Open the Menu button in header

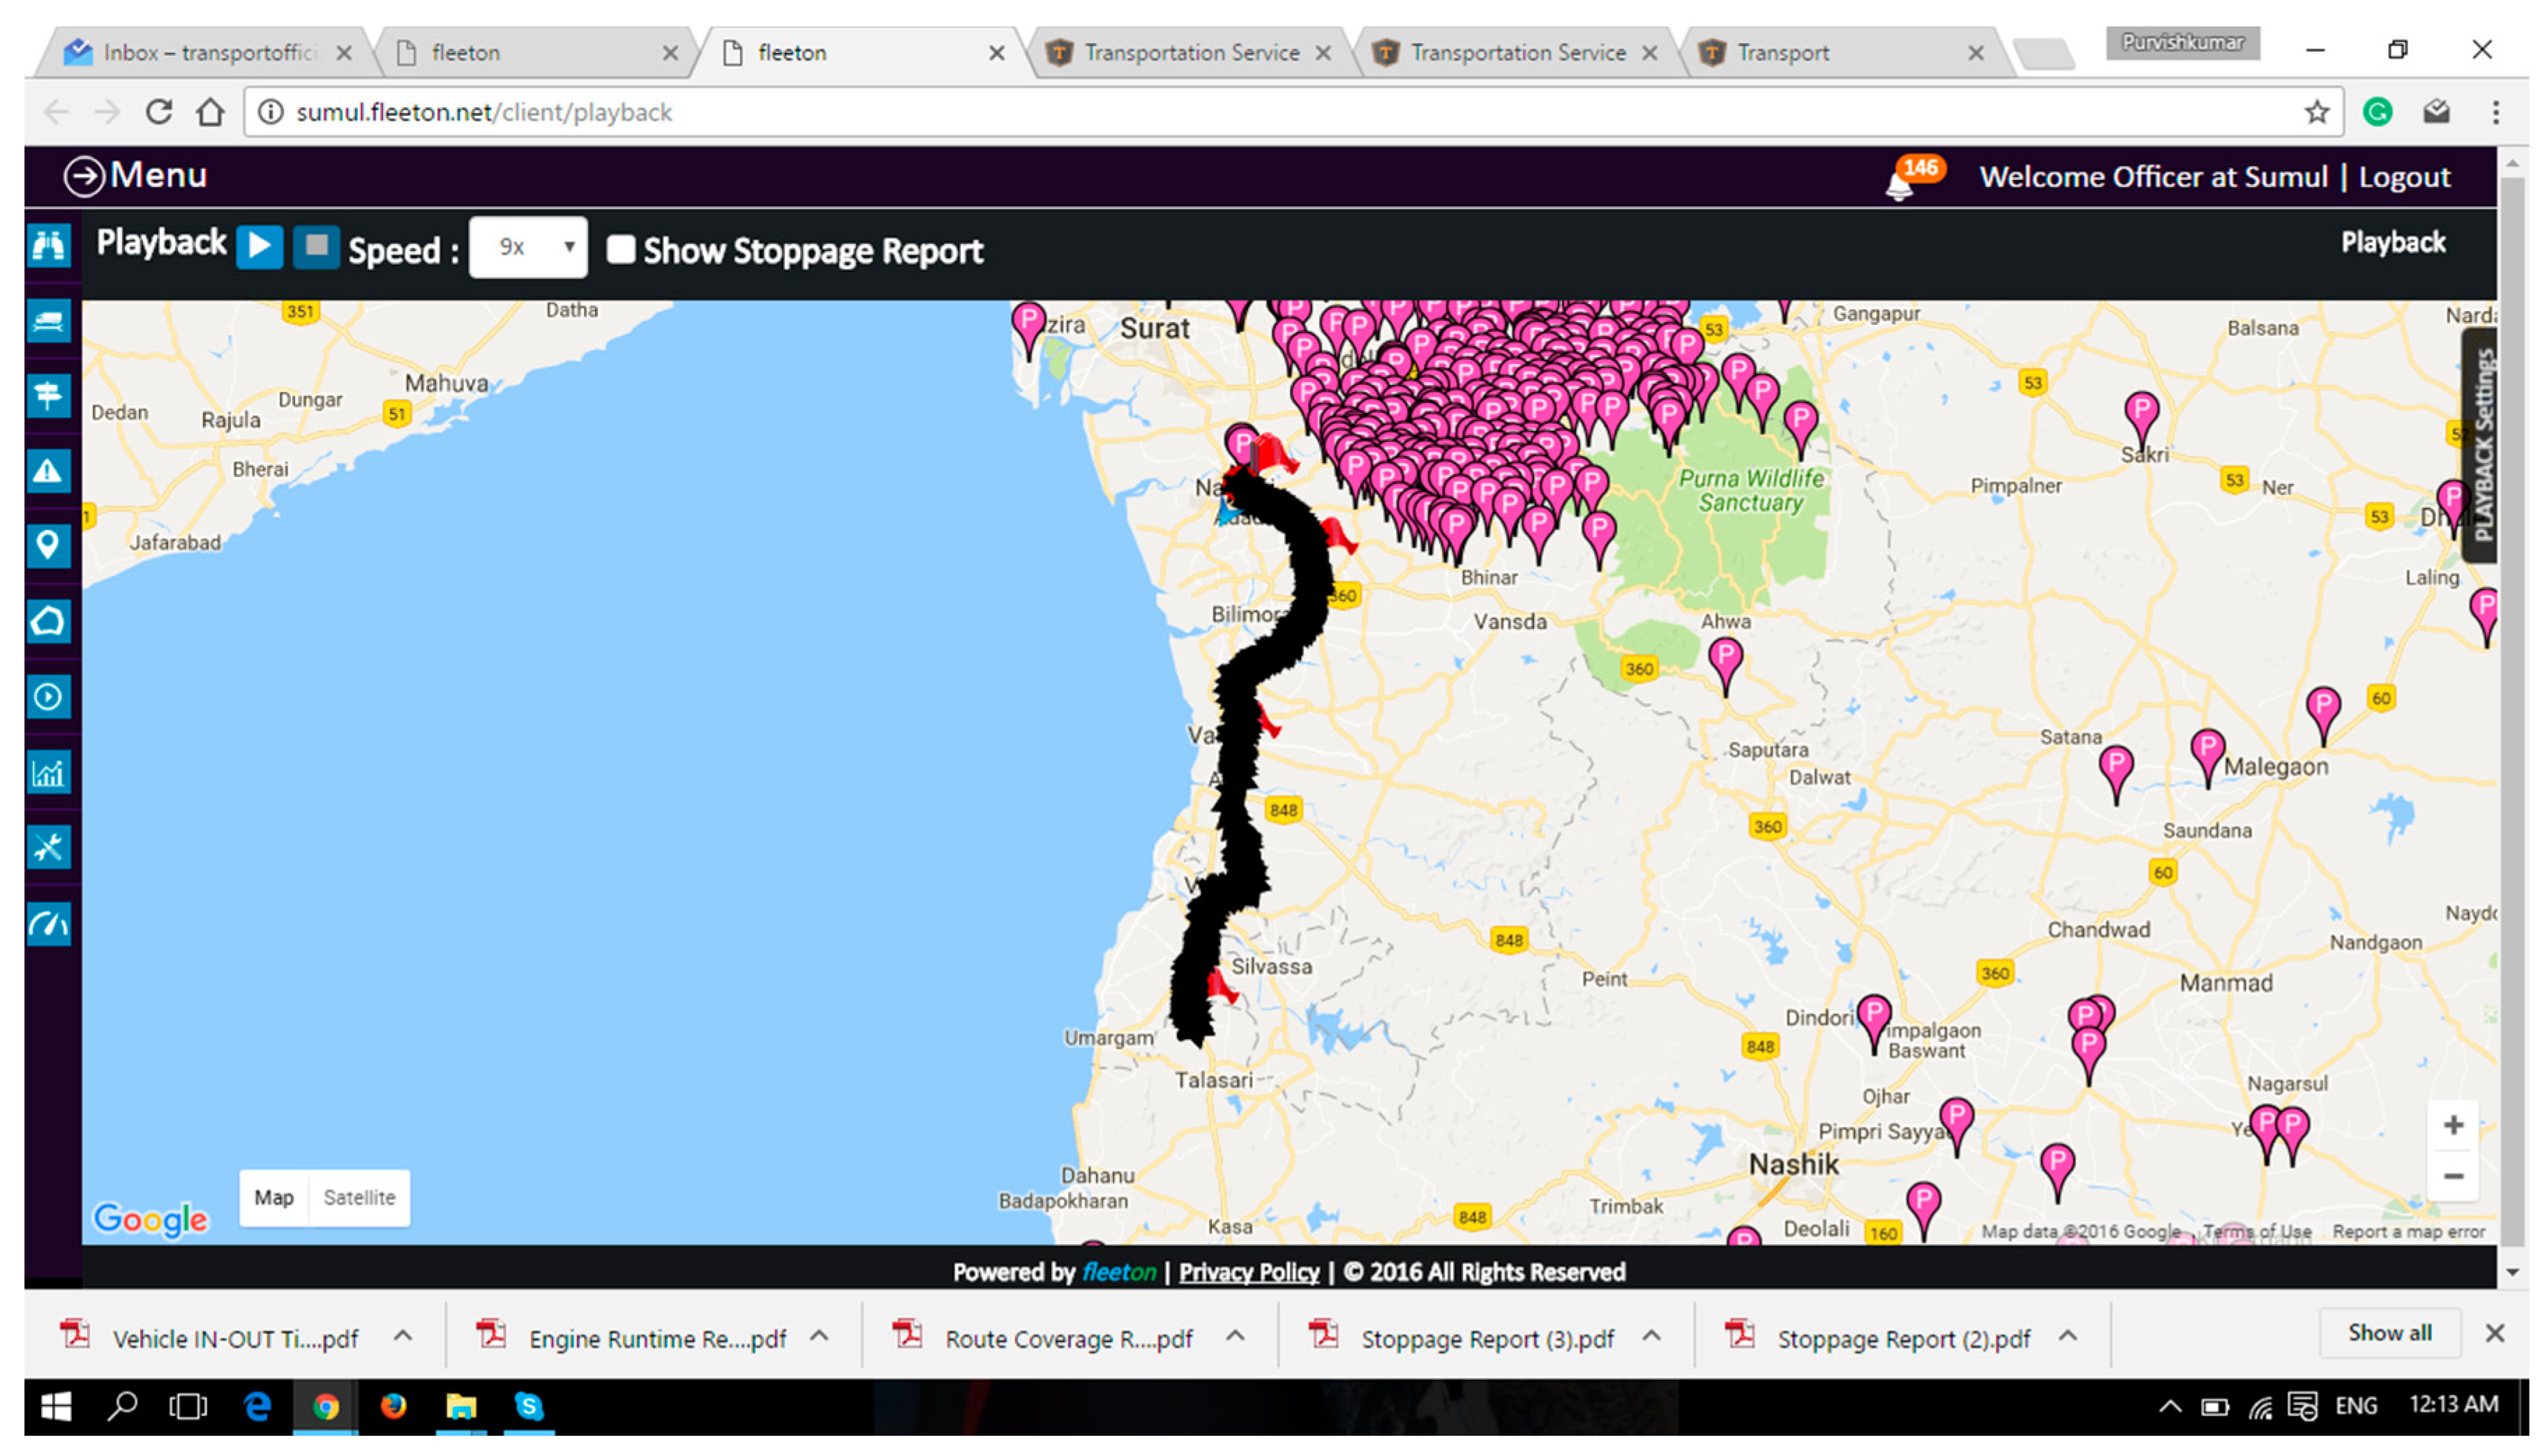click(135, 176)
